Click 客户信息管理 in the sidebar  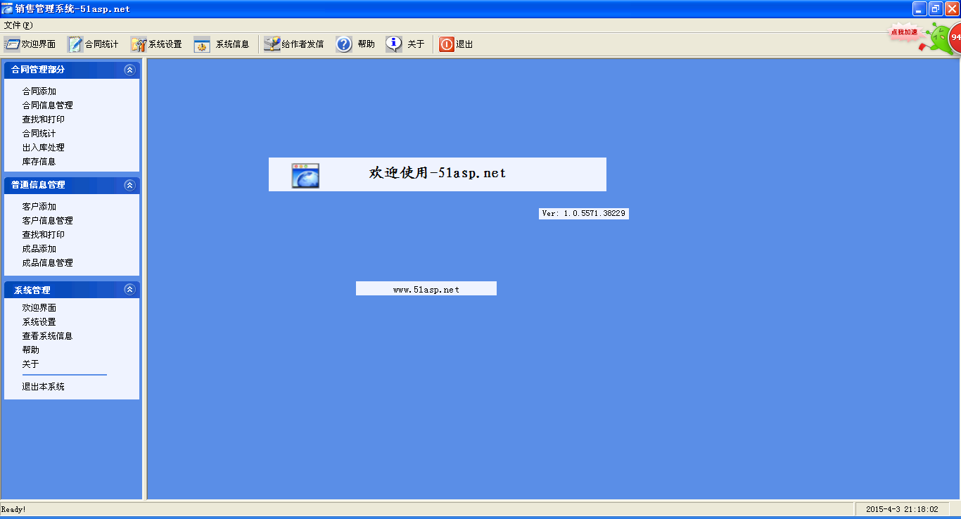[x=48, y=221]
